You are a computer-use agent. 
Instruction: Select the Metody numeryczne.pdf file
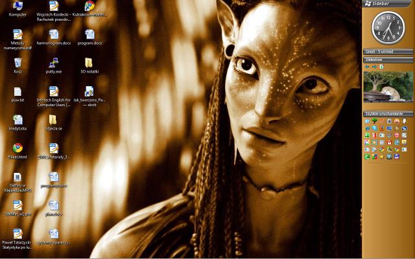(x=18, y=34)
